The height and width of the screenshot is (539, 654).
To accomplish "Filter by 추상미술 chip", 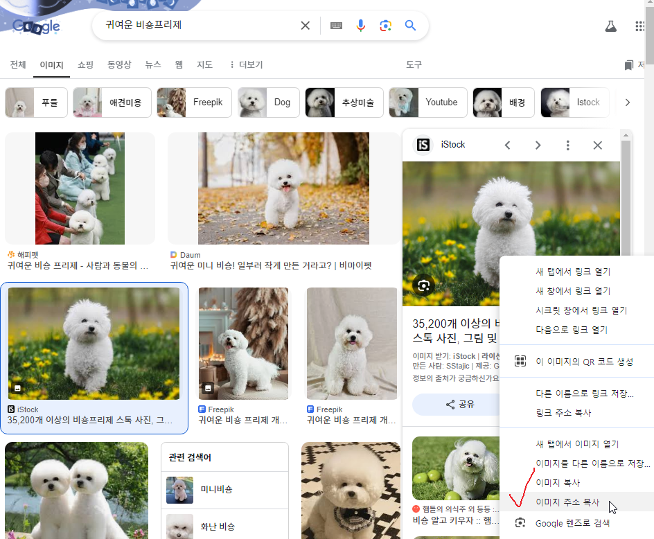I will point(344,103).
